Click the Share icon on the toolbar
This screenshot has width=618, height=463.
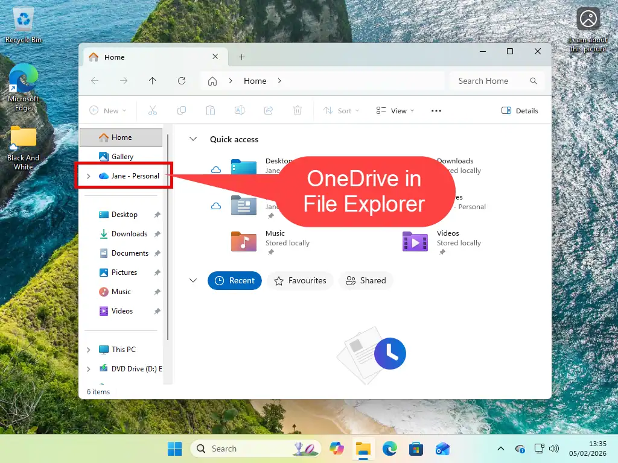pyautogui.click(x=269, y=110)
